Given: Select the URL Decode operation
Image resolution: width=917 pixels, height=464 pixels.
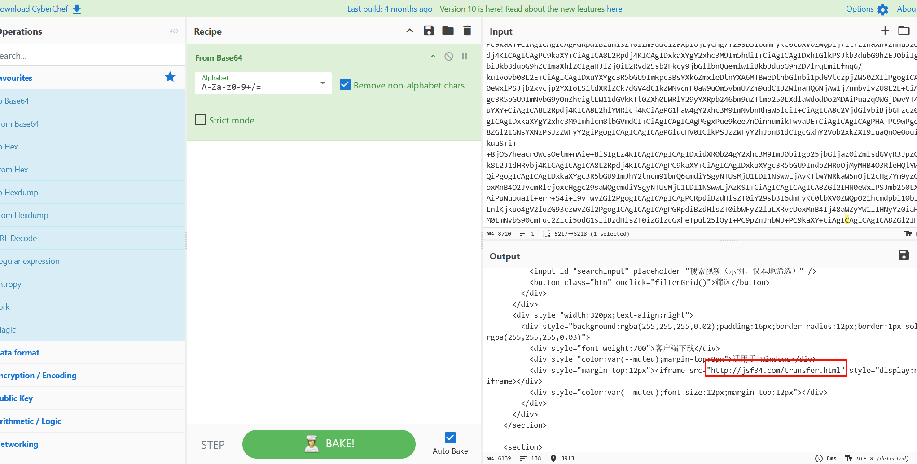Looking at the screenshot, I should pyautogui.click(x=92, y=238).
